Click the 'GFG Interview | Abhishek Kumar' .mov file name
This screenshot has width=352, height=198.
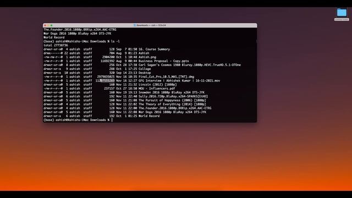coord(179,81)
